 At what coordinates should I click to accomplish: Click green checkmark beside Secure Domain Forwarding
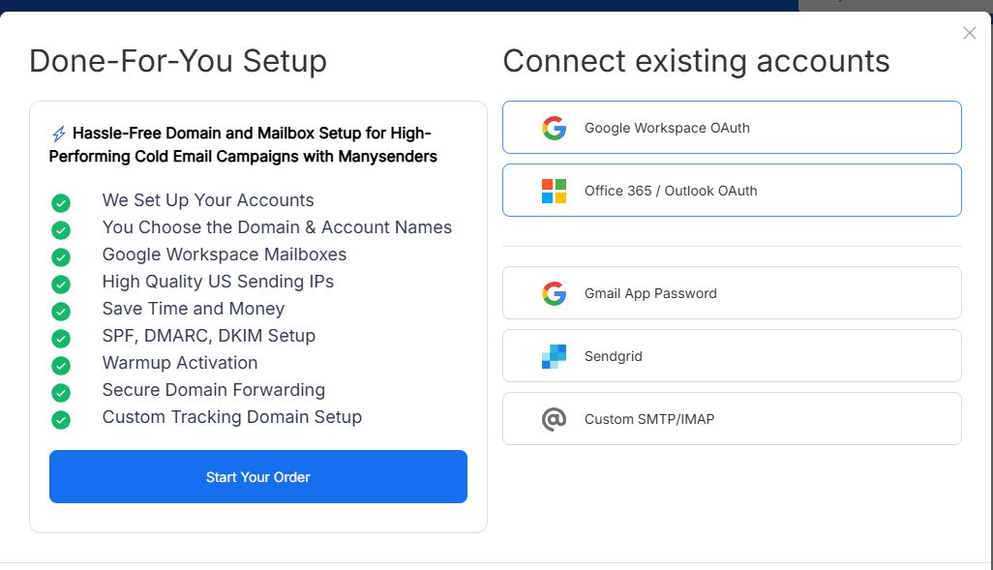click(x=61, y=393)
